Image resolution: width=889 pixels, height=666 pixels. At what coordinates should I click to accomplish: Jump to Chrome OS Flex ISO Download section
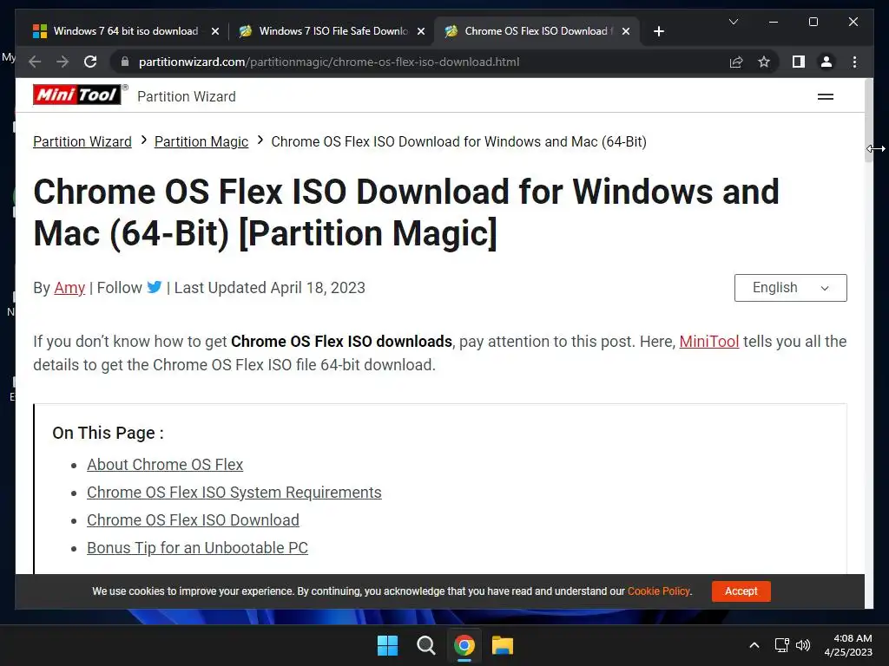pyautogui.click(x=193, y=520)
